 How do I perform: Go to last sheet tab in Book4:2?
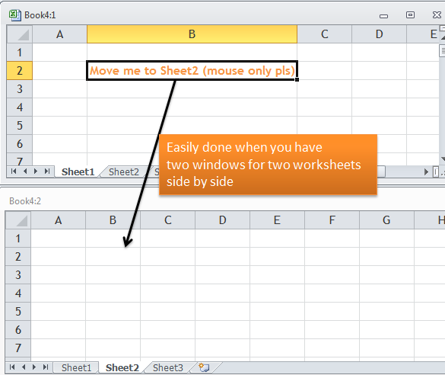[x=46, y=367]
